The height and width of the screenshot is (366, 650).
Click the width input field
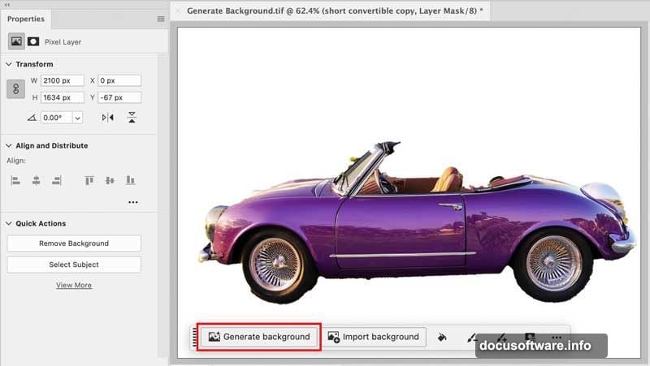(x=63, y=80)
